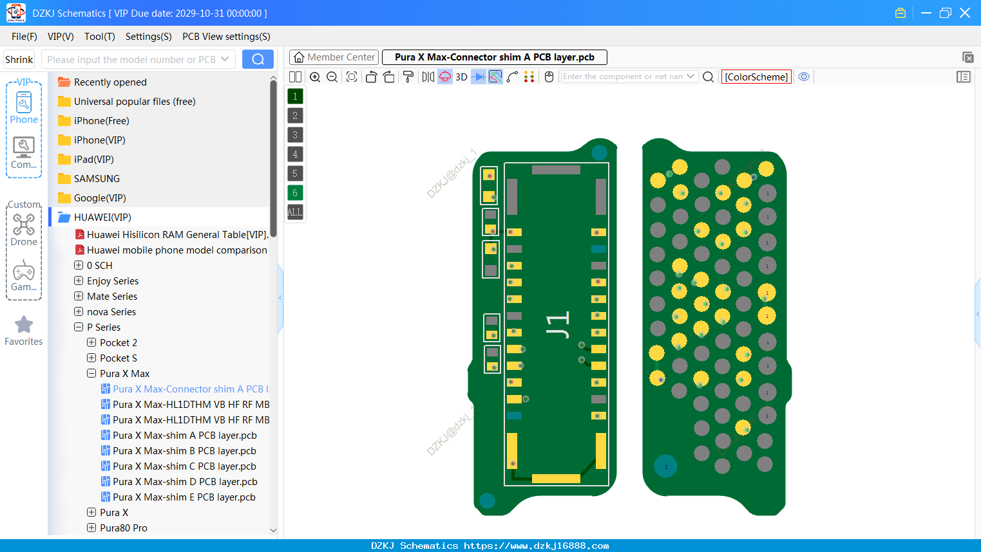981x552 pixels.
Task: Search the component or net name
Action: (x=708, y=77)
